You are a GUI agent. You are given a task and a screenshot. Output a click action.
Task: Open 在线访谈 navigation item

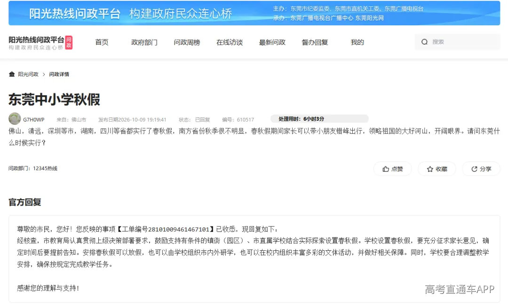pos(230,42)
